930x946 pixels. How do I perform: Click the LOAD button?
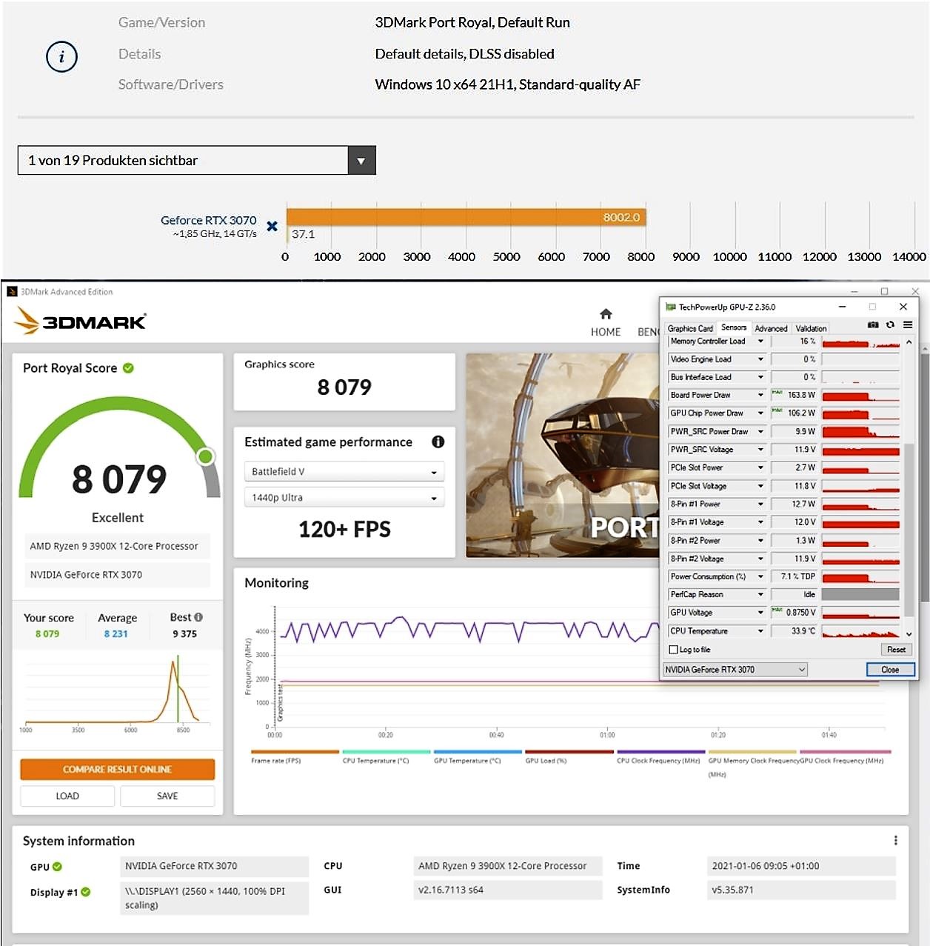click(67, 796)
